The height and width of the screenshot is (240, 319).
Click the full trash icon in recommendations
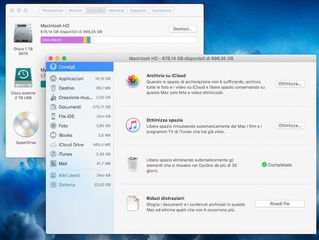pos(133,164)
